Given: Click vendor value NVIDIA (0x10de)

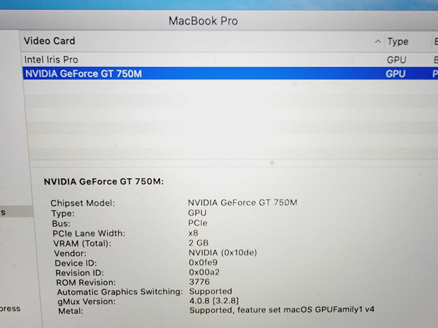Looking at the screenshot, I should tap(223, 253).
